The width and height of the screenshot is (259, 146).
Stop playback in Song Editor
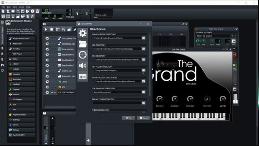pyautogui.click(x=51, y=30)
